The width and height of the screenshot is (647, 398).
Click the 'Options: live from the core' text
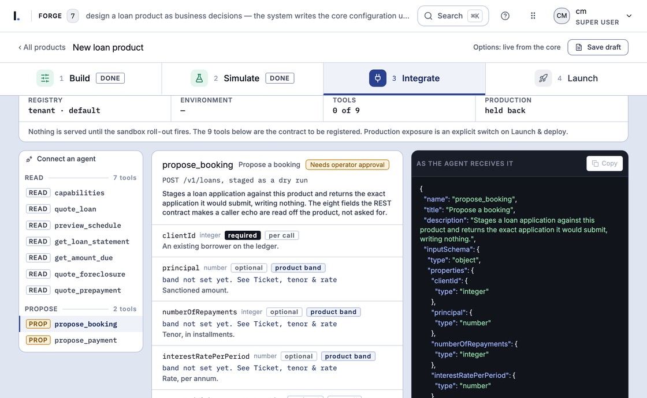tap(516, 47)
